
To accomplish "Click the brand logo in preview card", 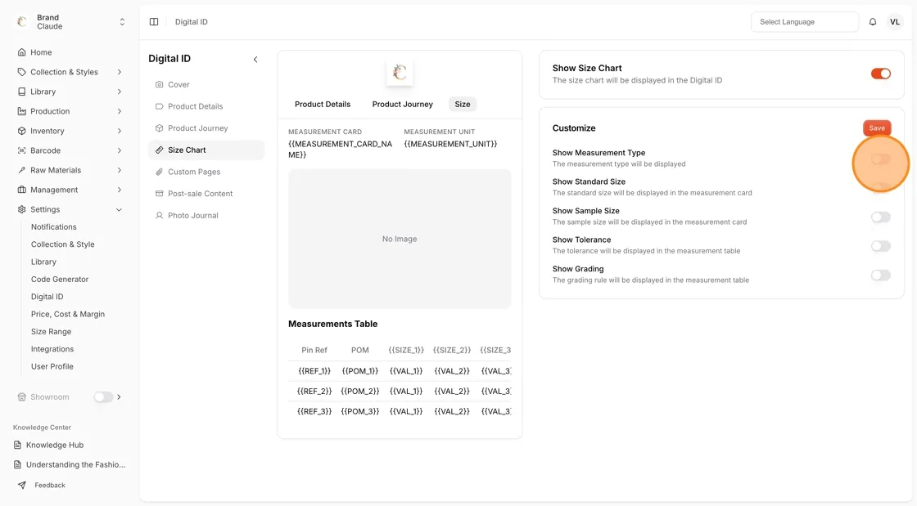I will (400, 73).
